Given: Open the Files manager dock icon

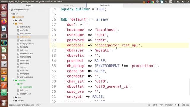Looking at the screenshot, I should point(4,14).
